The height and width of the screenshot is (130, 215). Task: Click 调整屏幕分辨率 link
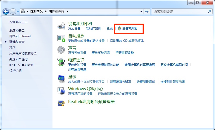[121, 82]
